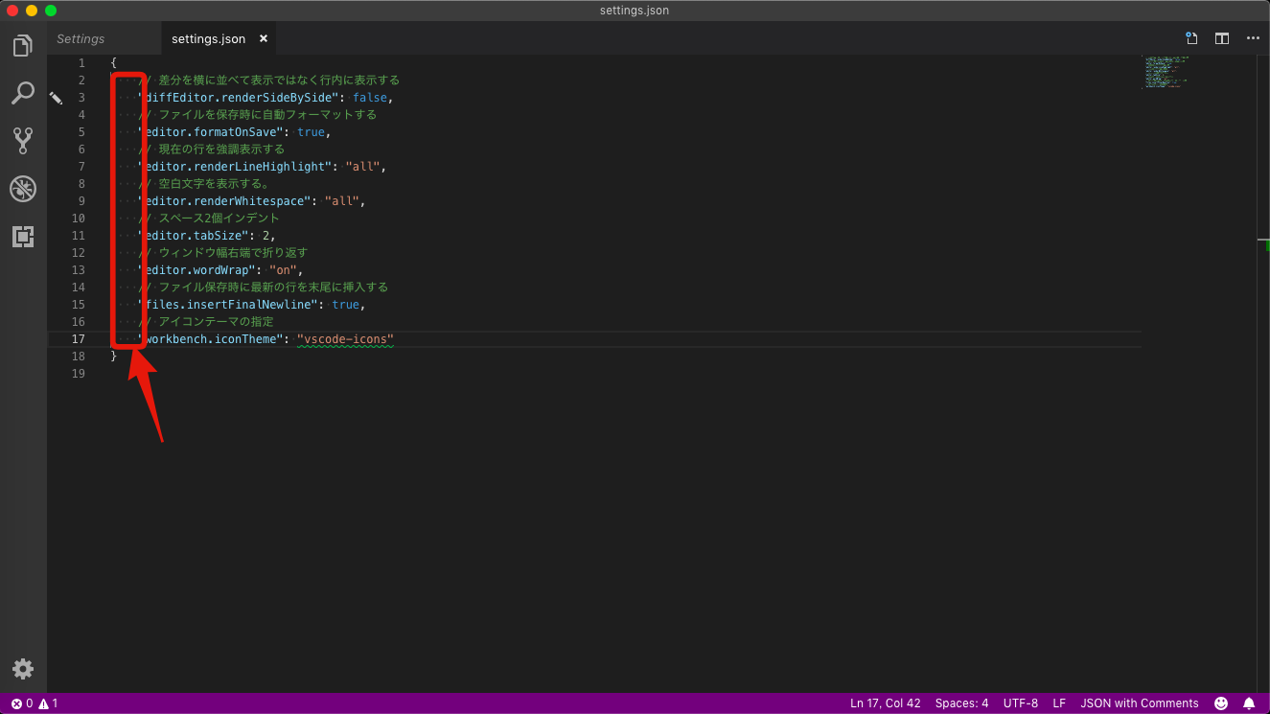The height and width of the screenshot is (714, 1270).
Task: Click the comment on line 2
Action: point(268,81)
